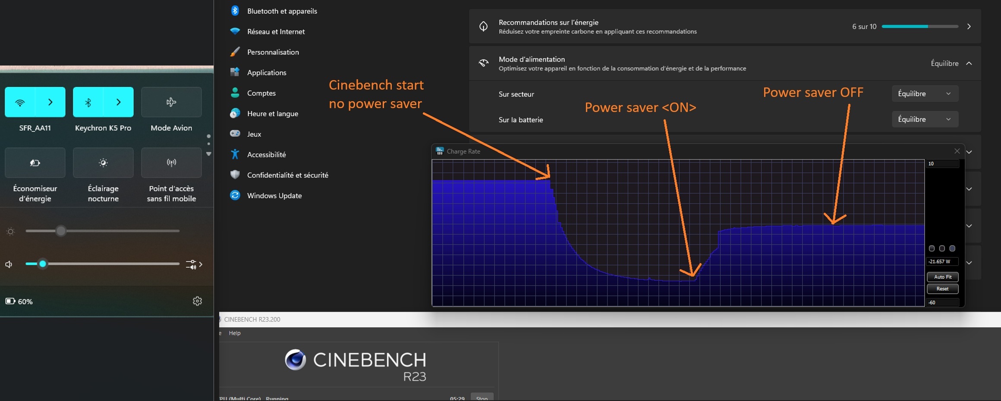Viewport: 1001px width, 401px height.
Task: Click the lower limit field showing -60
Action: pyautogui.click(x=943, y=302)
